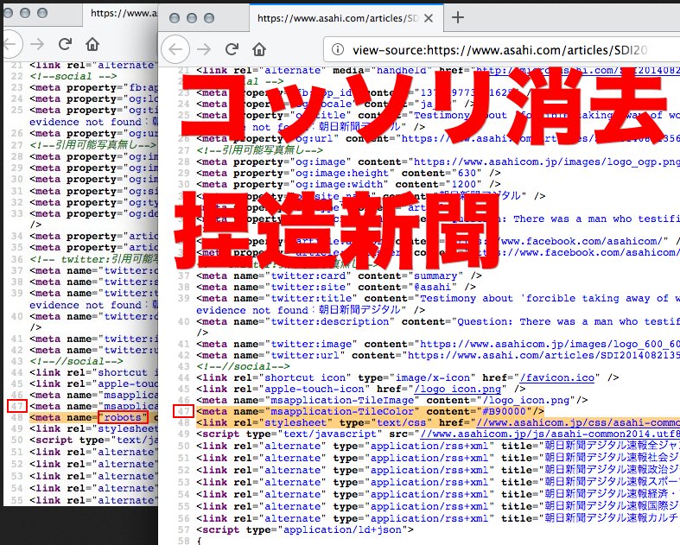
Task: Open the /favicon.ico link
Action: click(x=557, y=377)
